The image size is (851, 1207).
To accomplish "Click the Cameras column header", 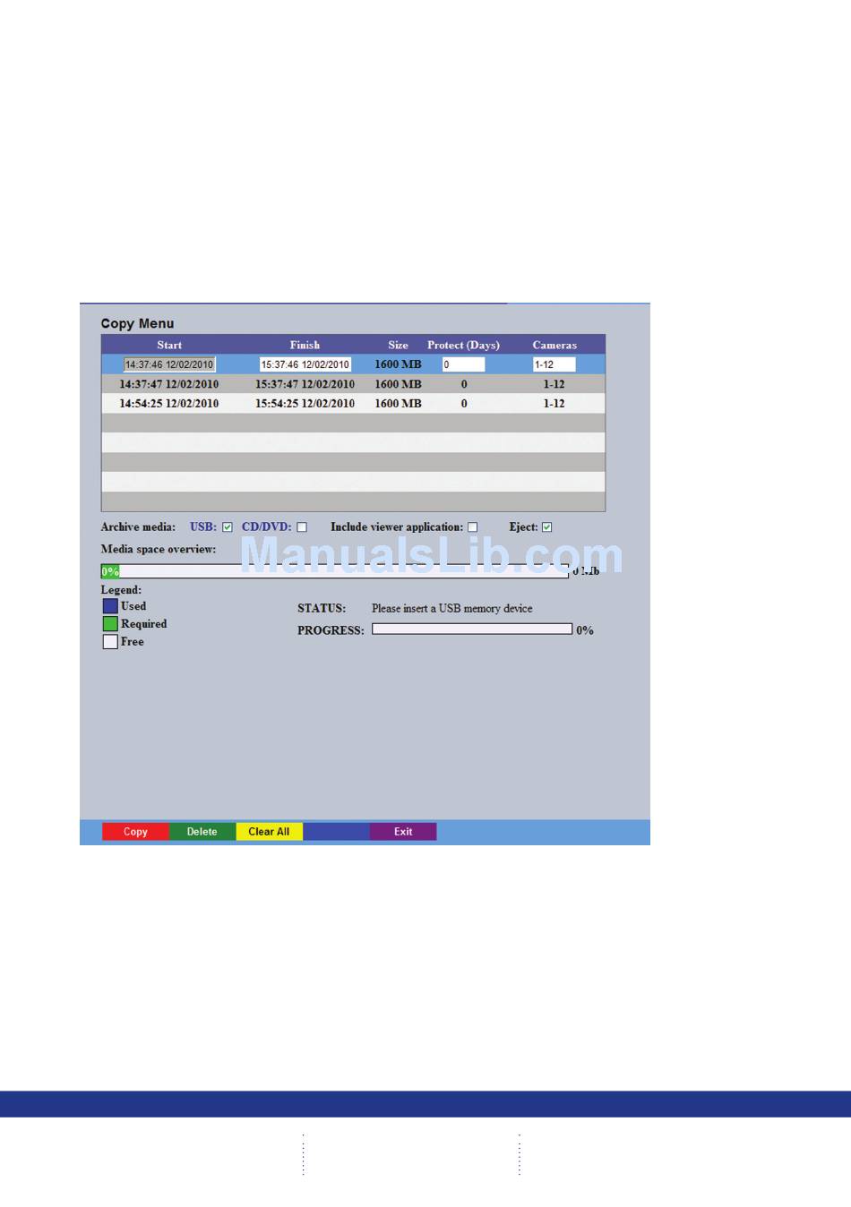I will (x=554, y=345).
